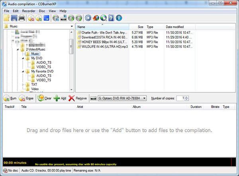
Task: Remove selected track with Remove button
Action: [78, 98]
